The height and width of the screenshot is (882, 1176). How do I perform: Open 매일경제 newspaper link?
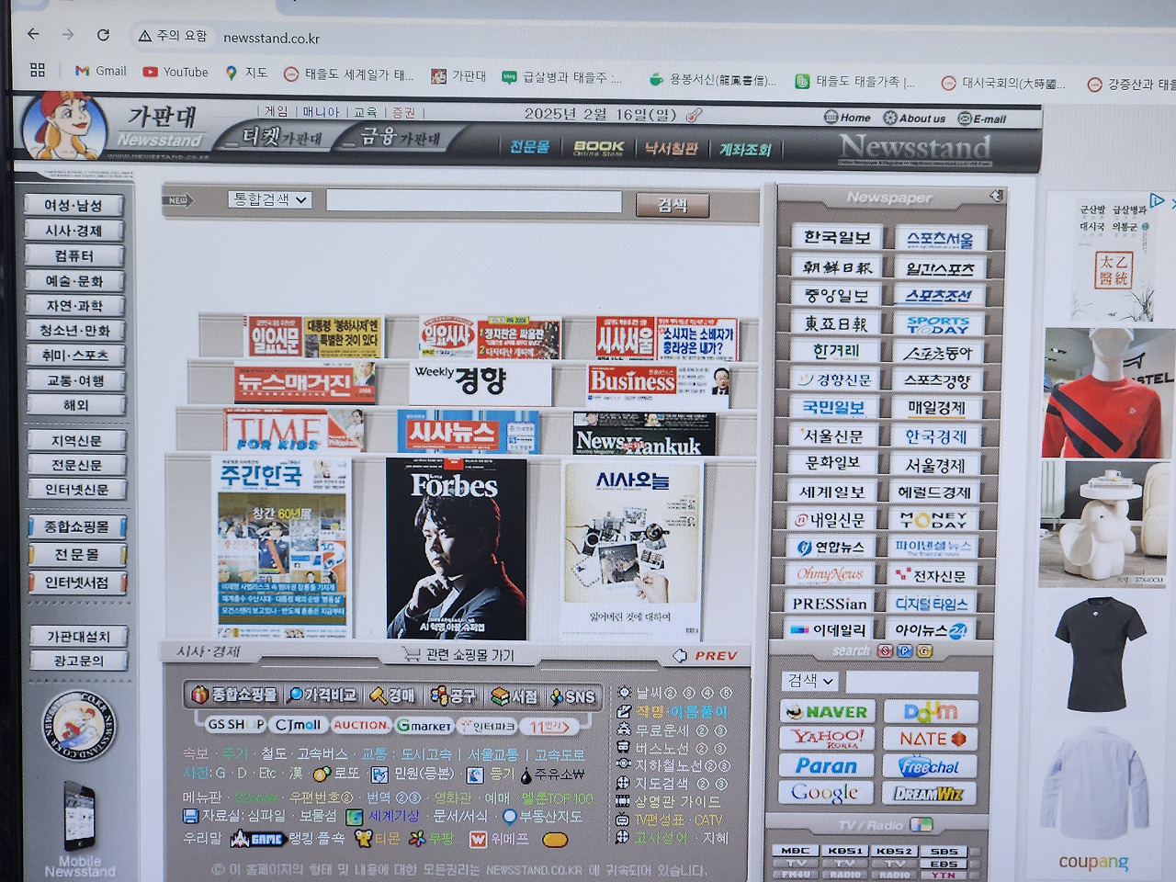(937, 407)
